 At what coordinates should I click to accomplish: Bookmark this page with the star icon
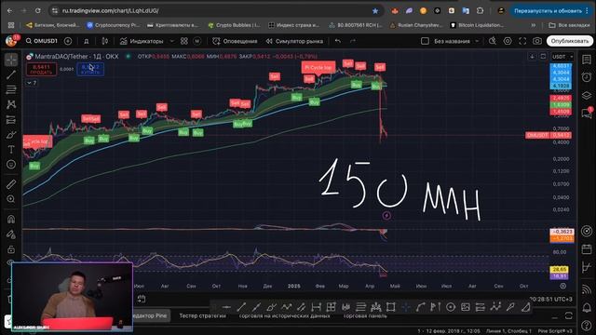tap(375, 10)
